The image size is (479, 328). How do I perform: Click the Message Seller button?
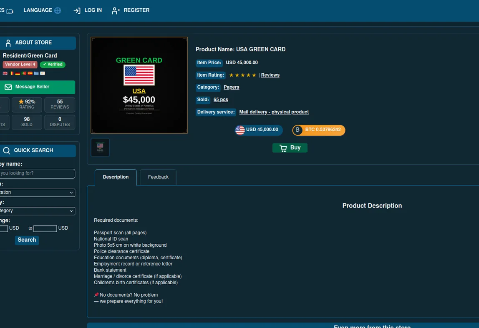(x=37, y=87)
